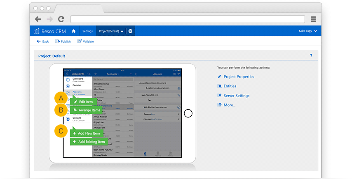Open the help question mark
This screenshot has width=352, height=179.
point(311,55)
